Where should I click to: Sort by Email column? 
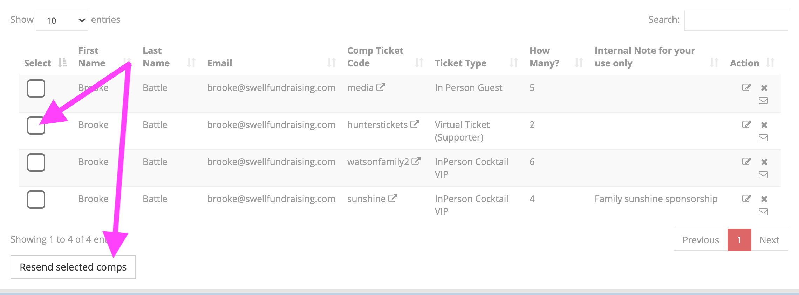point(219,63)
